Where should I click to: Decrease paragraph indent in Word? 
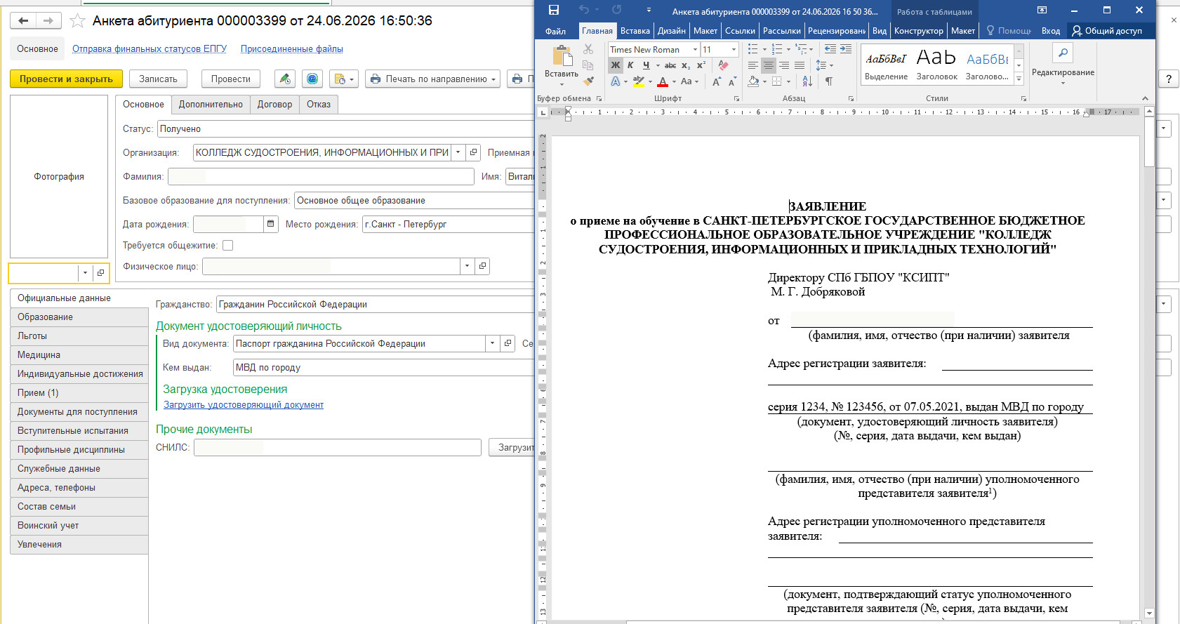click(830, 49)
